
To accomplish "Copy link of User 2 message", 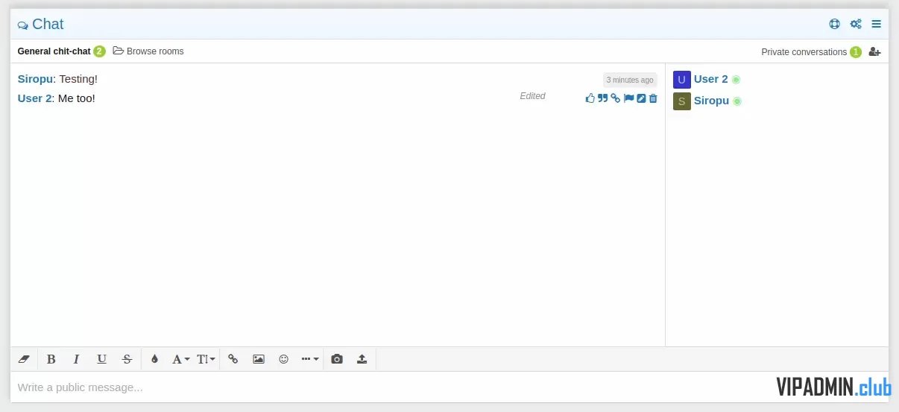I will 615,98.
